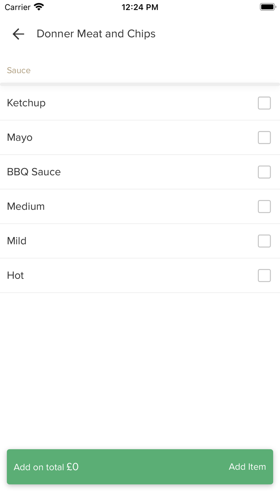Screen dimensions: 280x498
Task: Tap the Ketchup row label
Action: tap(26, 103)
